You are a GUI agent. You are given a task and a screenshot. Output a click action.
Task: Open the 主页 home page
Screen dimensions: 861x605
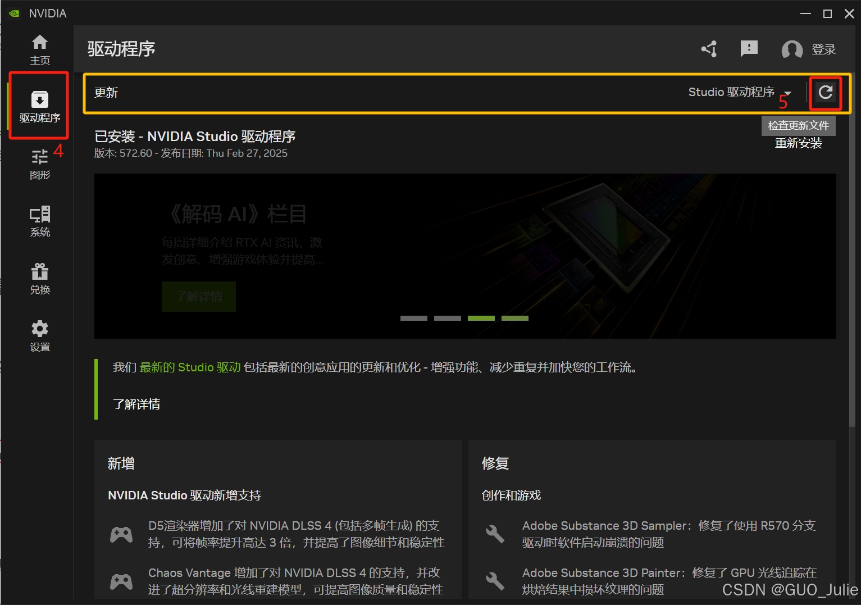coord(40,49)
